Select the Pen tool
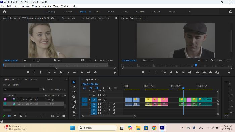Viewport: 235px width, 132px height. pyautogui.click(x=74, y=107)
